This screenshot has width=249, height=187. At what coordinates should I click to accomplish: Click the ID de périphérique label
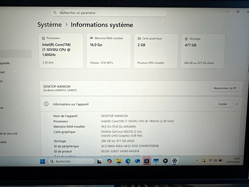66,146
